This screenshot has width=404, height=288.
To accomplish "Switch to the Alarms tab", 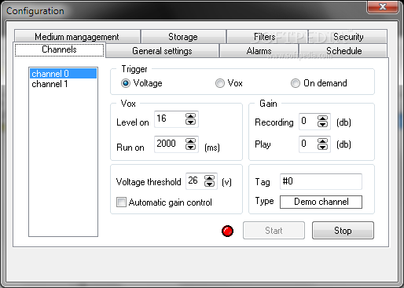I will [259, 51].
